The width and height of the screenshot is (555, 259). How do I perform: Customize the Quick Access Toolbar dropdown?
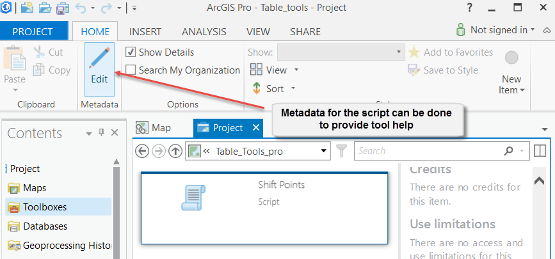[x=134, y=8]
